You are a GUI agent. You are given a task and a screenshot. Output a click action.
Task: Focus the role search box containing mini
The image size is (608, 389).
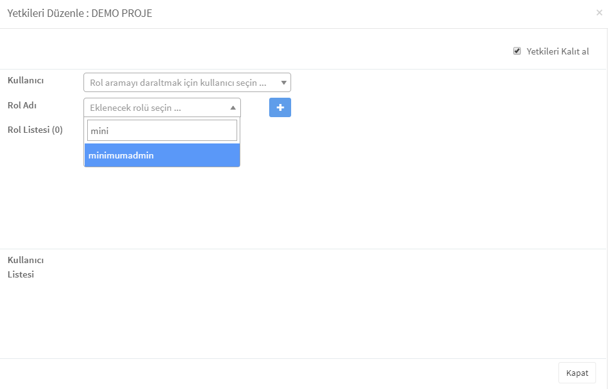tap(162, 130)
